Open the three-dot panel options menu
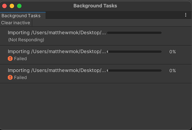 pyautogui.click(x=186, y=15)
